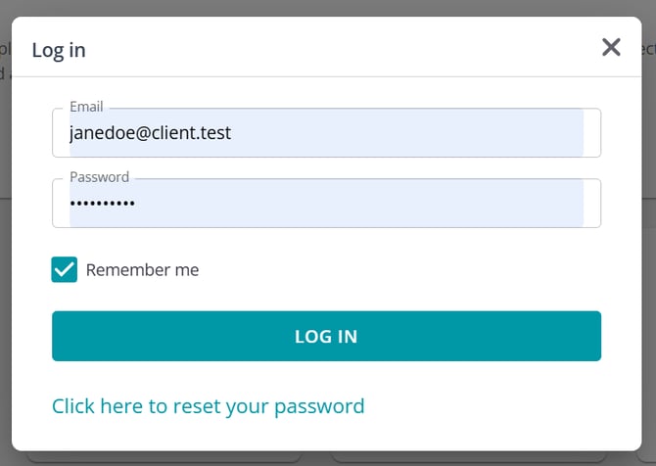The image size is (656, 466).
Task: Click the Email floating field label
Action: click(x=86, y=107)
